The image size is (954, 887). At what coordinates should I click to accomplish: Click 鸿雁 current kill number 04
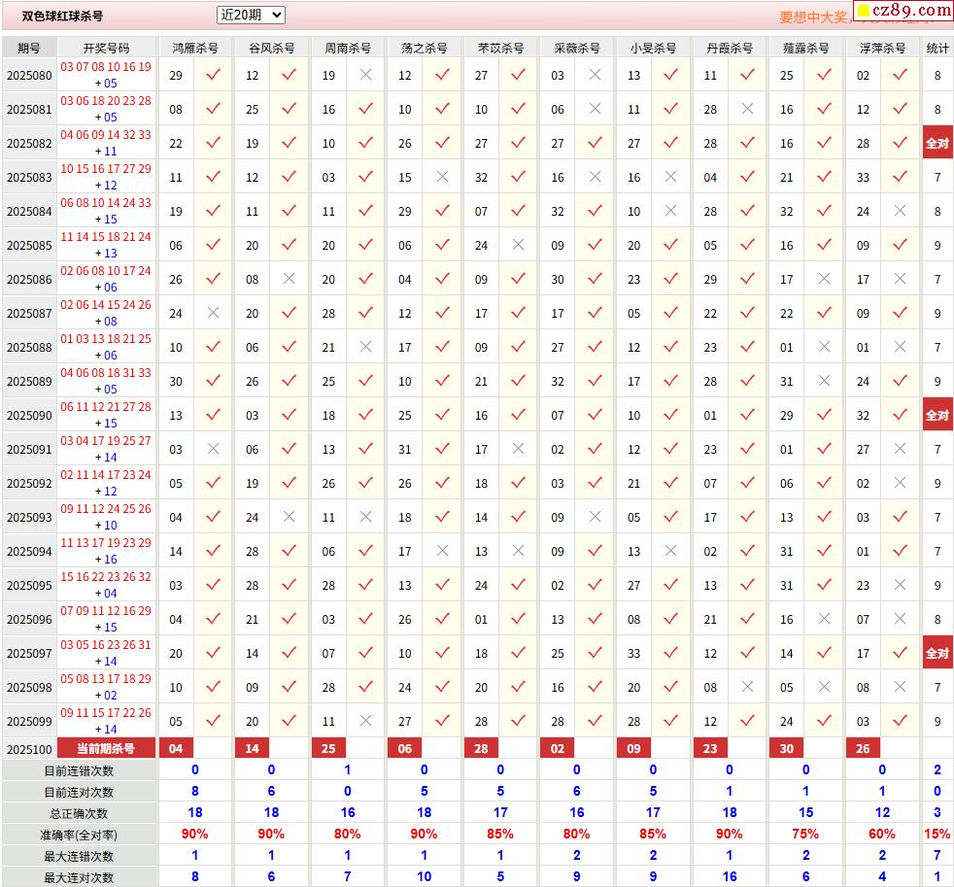coord(176,748)
